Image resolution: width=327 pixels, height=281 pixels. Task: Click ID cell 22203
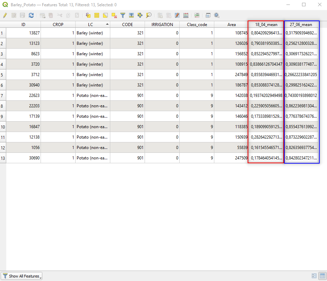pos(23,106)
